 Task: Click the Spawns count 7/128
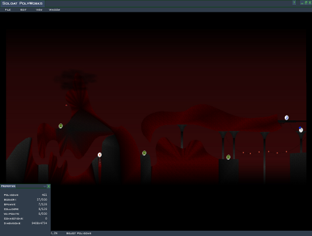pos(43,204)
